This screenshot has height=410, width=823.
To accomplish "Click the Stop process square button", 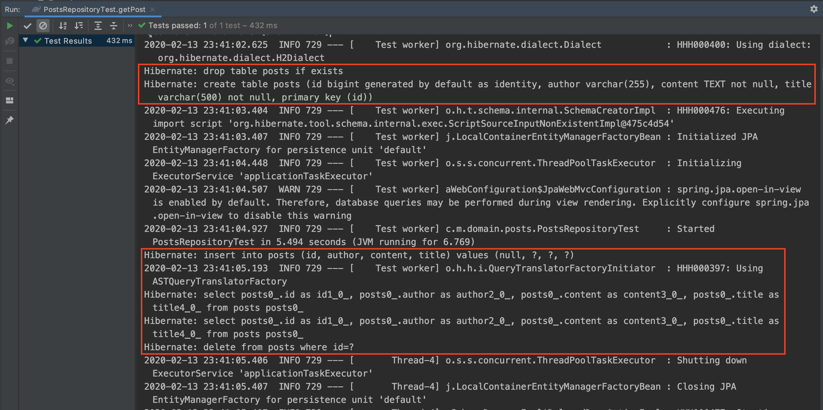I will click(10, 61).
